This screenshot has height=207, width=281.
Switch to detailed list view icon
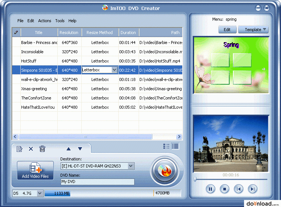(x=175, y=146)
